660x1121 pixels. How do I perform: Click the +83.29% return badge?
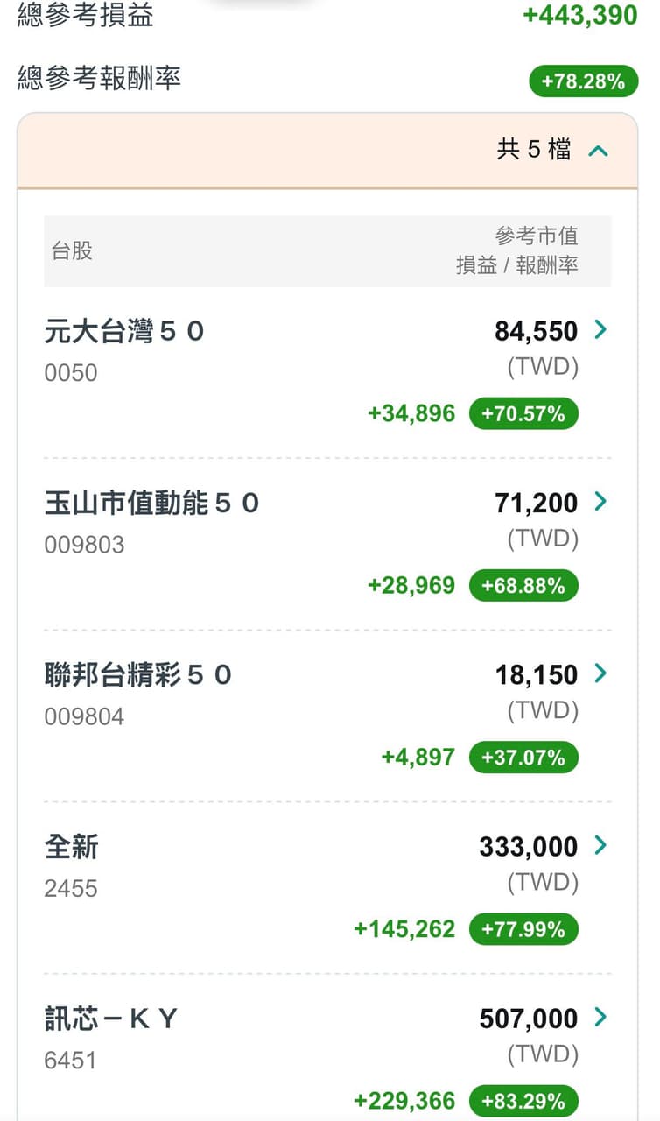tap(523, 1100)
